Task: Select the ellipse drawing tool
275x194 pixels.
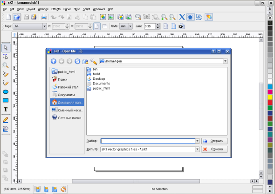Action: coord(6,92)
